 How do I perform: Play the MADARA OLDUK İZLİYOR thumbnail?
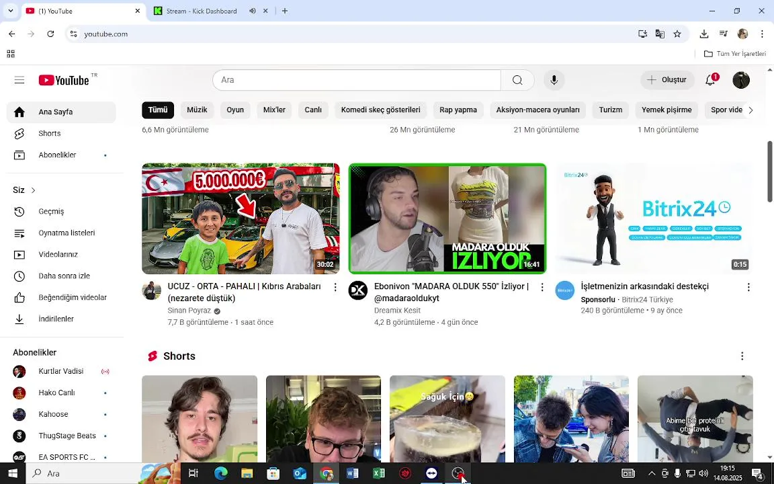coord(447,218)
